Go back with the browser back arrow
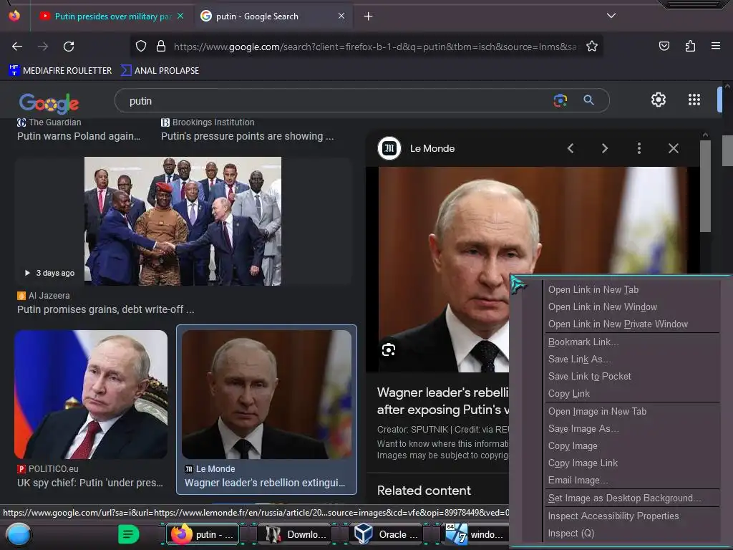The height and width of the screenshot is (550, 733). [17, 47]
